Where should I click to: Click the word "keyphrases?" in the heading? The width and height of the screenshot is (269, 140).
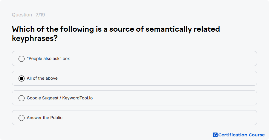[35, 38]
